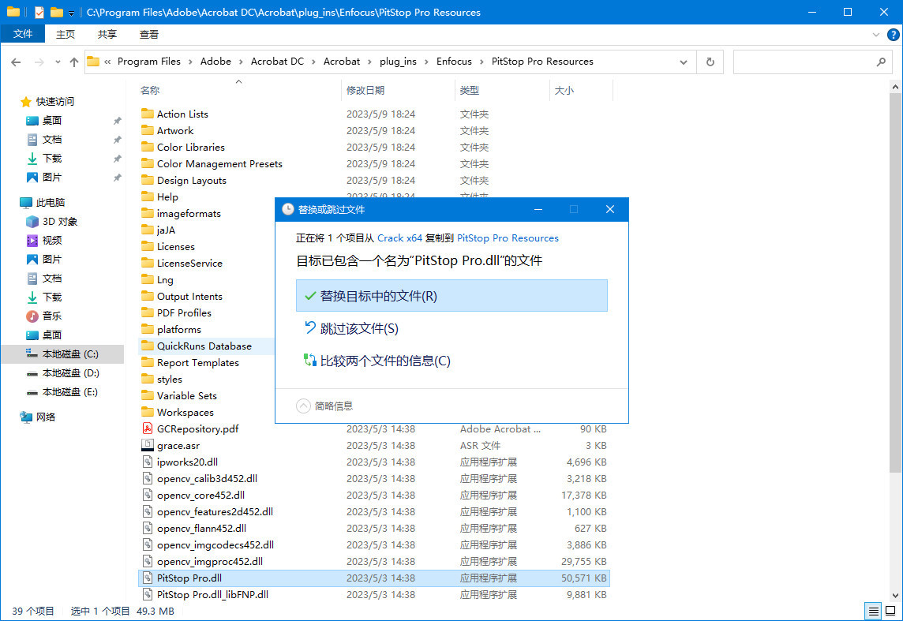Viewport: 903px width, 621px height.
Task: Click the refresh icon beside the address bar
Action: 710,62
